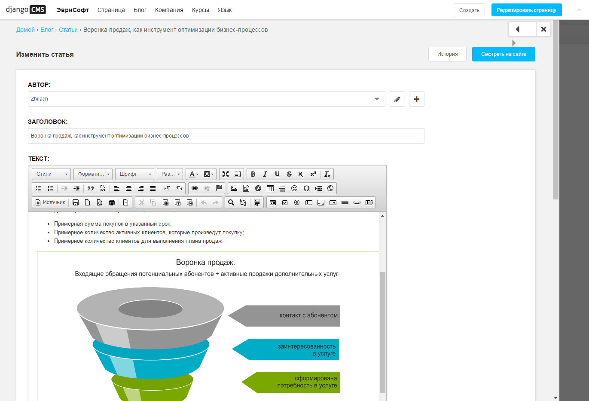Click Редактировать страницу button

coord(527,10)
